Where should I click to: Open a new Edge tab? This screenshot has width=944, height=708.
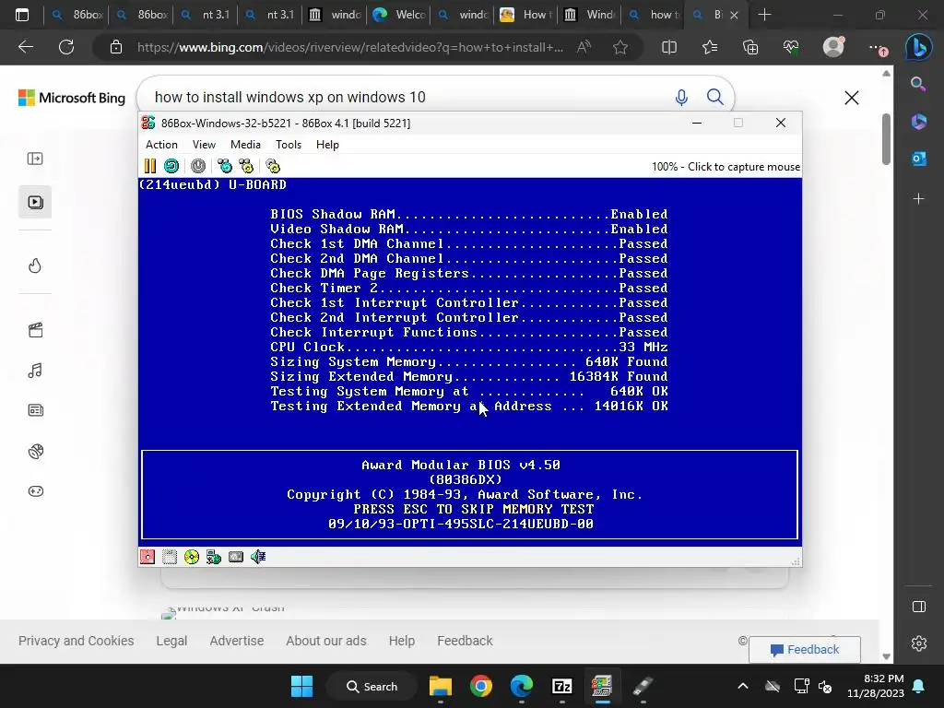[764, 15]
